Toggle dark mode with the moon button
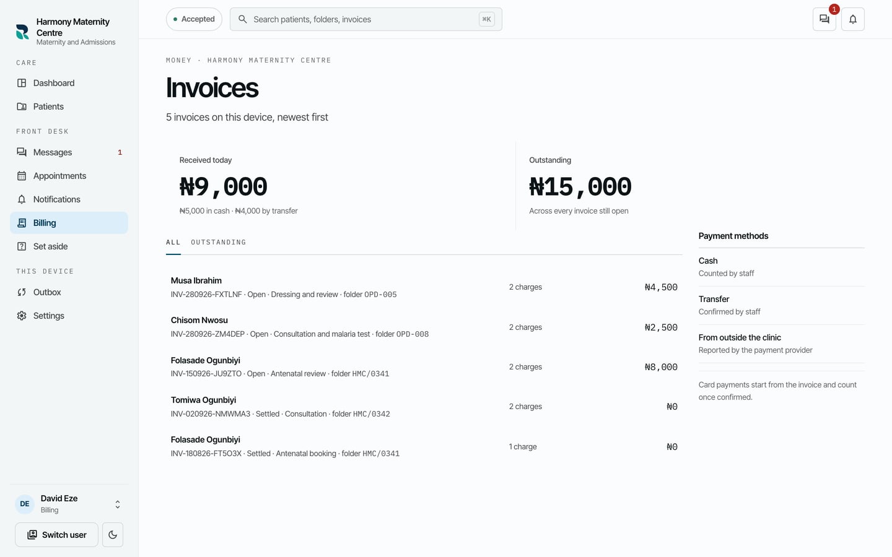Viewport: 892px width, 557px height. pyautogui.click(x=113, y=535)
